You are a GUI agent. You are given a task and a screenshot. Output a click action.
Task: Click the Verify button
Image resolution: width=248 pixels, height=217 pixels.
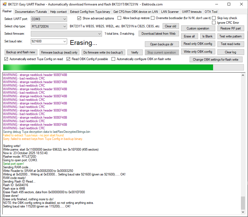[135, 52]
